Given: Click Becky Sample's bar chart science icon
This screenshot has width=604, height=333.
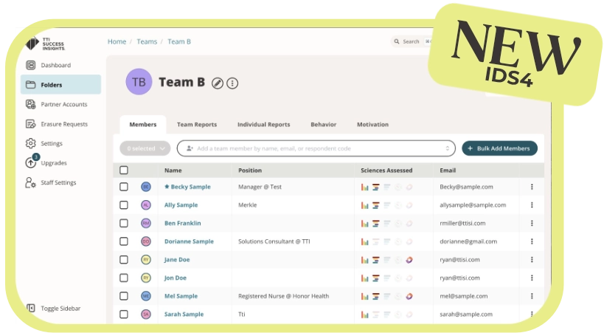Looking at the screenshot, I should [364, 187].
